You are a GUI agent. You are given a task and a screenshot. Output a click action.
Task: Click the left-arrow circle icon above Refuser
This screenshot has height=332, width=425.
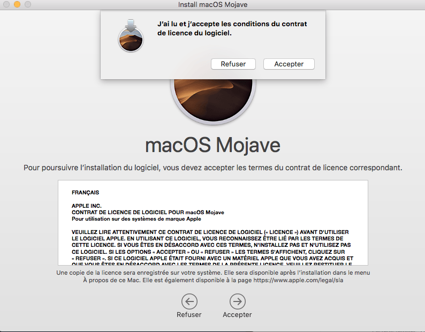tap(189, 301)
